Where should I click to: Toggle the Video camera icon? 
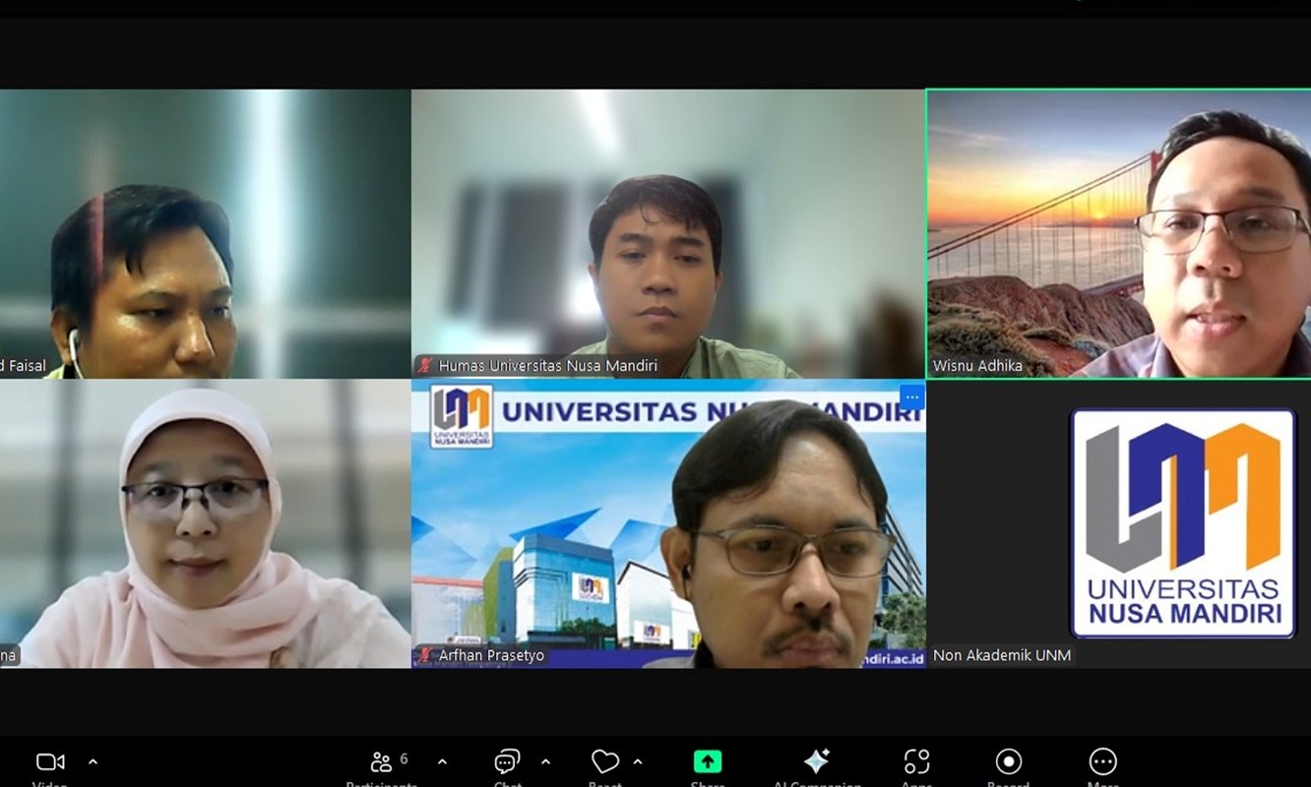(x=50, y=761)
